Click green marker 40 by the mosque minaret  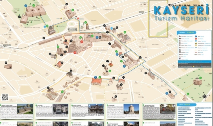[x=58, y=47]
